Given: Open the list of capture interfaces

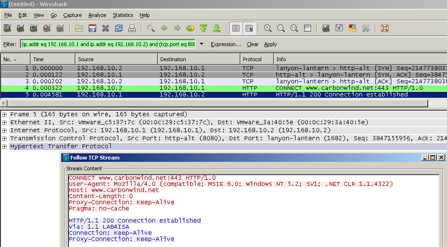Looking at the screenshot, I should point(7,28).
